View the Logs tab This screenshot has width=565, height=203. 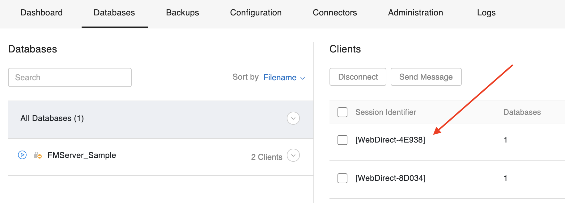486,13
